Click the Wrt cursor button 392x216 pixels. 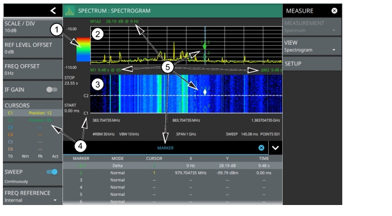[25, 156]
